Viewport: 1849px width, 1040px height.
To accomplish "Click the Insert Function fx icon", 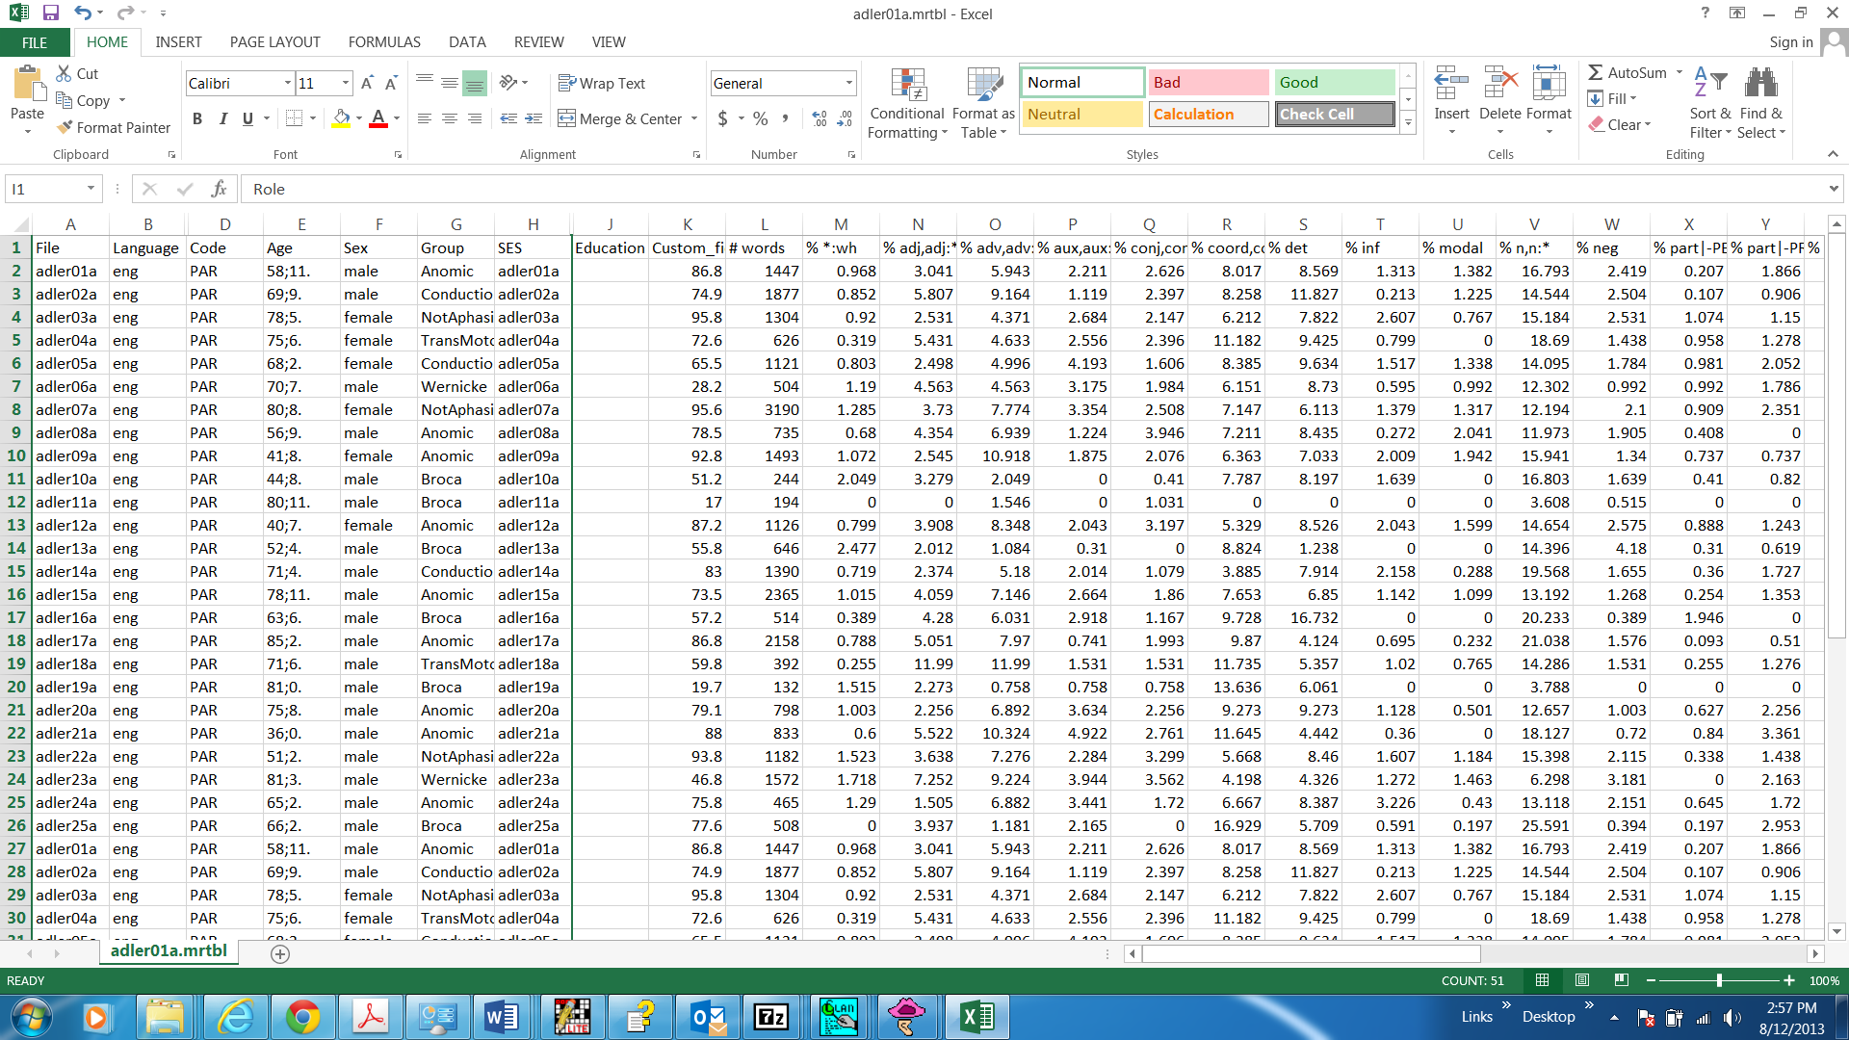I will click(x=219, y=189).
